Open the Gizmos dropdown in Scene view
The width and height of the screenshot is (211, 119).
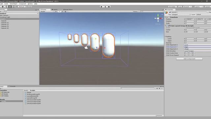pyautogui.click(x=136, y=12)
